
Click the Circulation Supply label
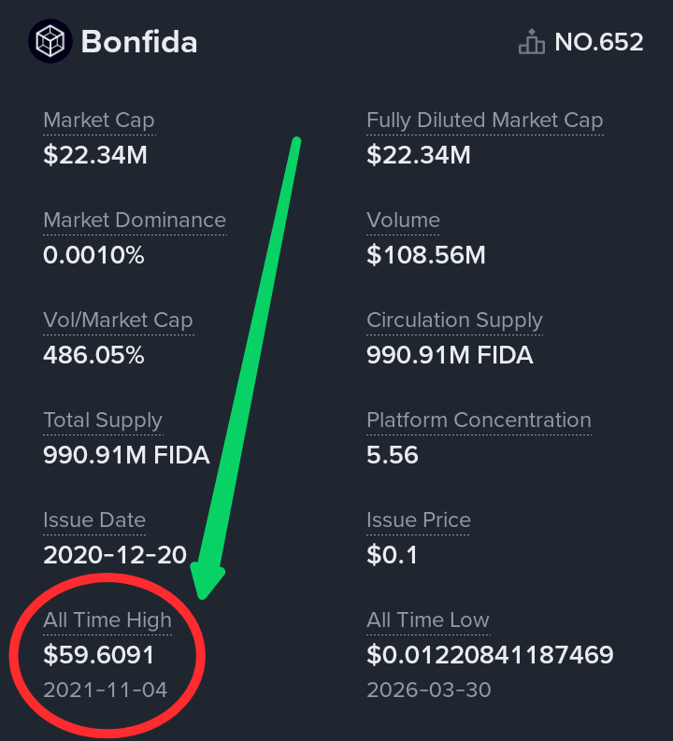(454, 321)
